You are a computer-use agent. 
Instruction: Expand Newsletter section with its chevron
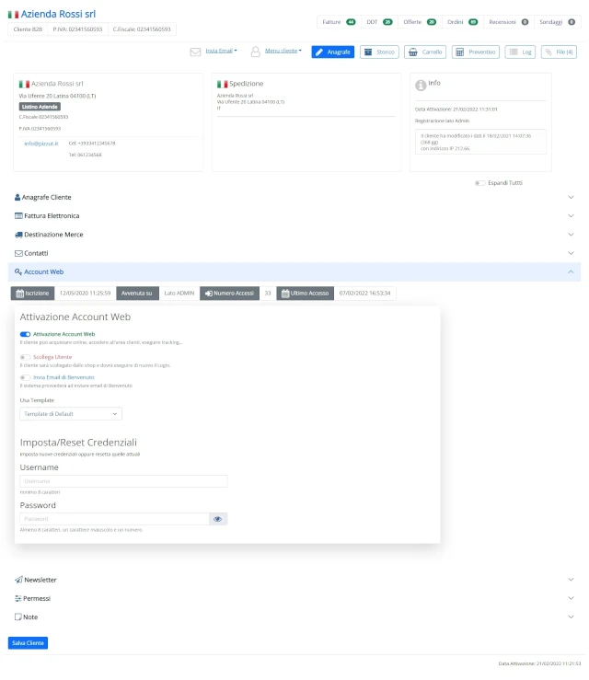click(571, 580)
